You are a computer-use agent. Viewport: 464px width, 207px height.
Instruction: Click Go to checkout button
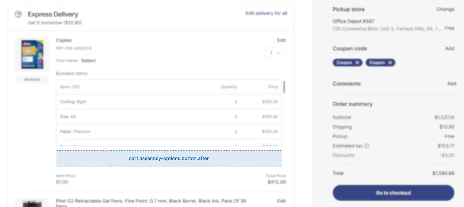pos(393,193)
